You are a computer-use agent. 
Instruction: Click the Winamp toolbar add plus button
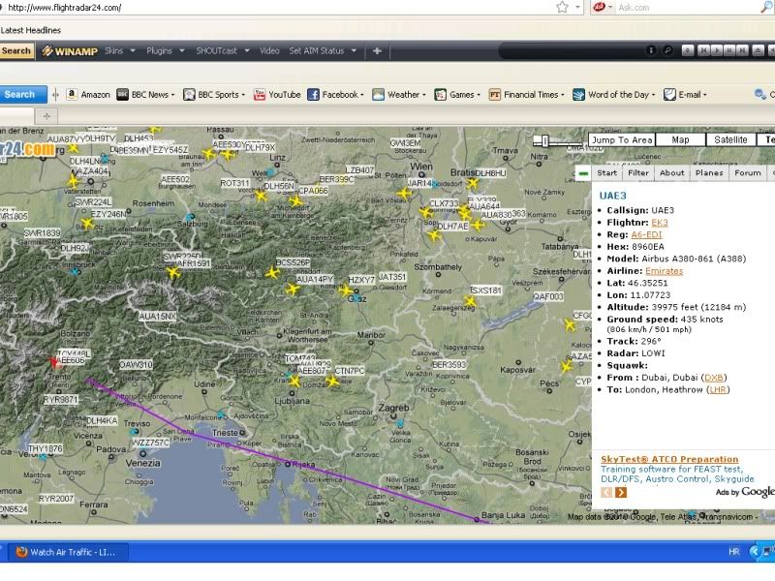click(x=377, y=51)
